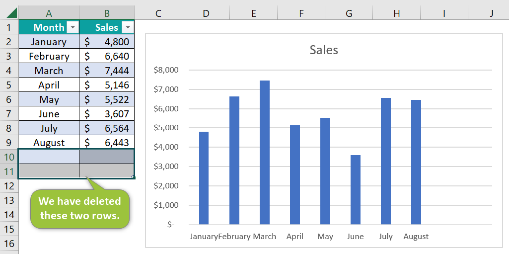Viewport: 509px width, 254px height.
Task: Click the August horizontal axis label
Action: [416, 237]
